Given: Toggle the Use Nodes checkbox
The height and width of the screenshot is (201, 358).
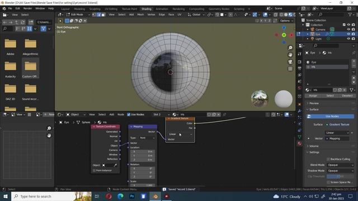Looking at the screenshot, I should (x=129, y=114).
